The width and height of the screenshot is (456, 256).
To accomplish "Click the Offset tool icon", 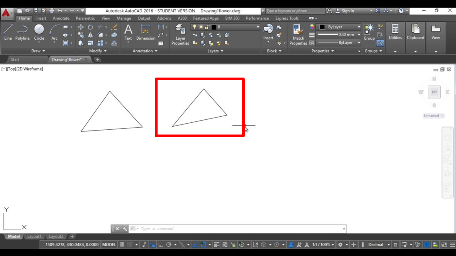I will point(114,43).
